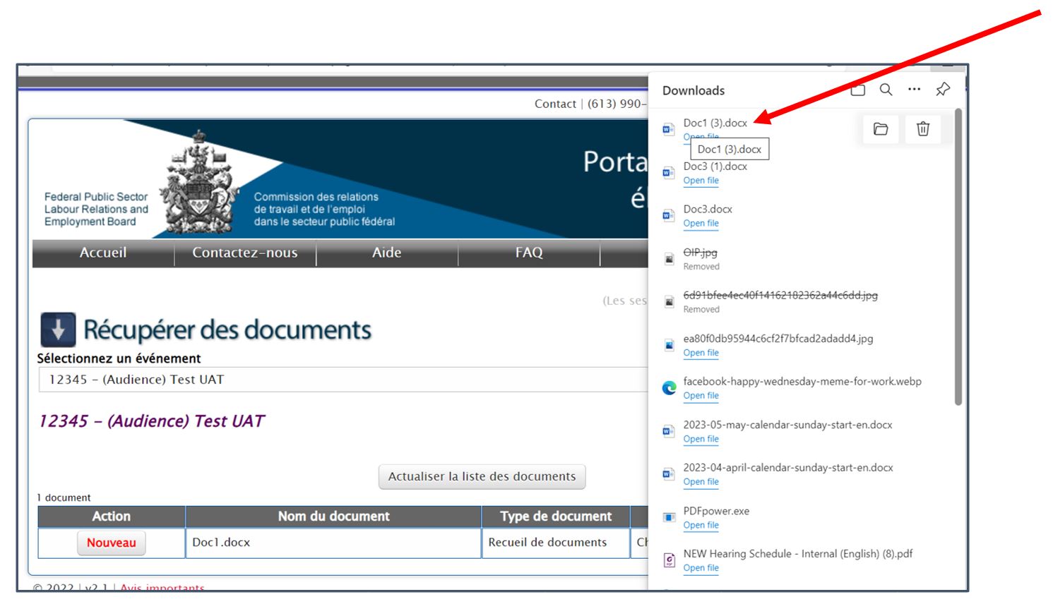
Task: Delete Doc1 (3).docx with the trash icon
Action: [923, 129]
